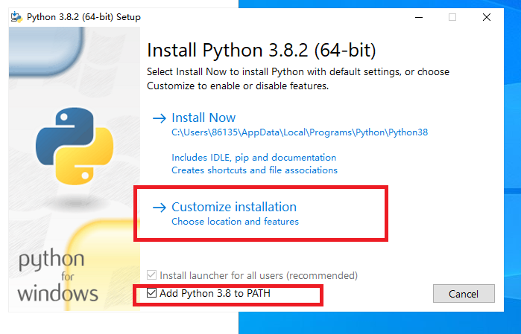Minimize the Python Setup window

click(417, 17)
